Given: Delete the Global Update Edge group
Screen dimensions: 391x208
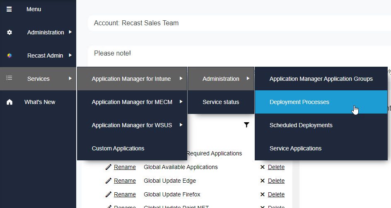Looking at the screenshot, I should coord(276,181).
